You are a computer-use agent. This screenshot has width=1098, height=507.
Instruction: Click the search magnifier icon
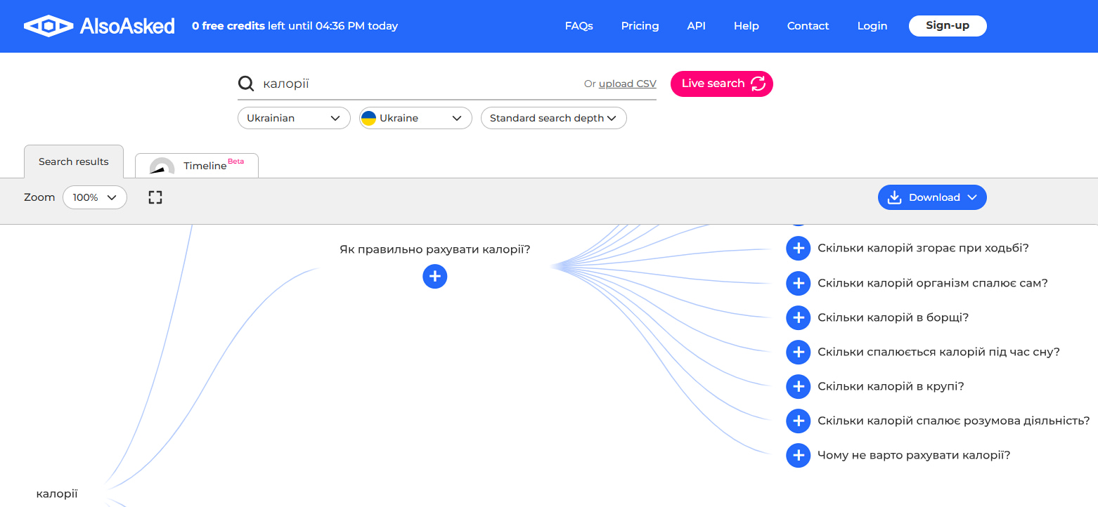[246, 84]
